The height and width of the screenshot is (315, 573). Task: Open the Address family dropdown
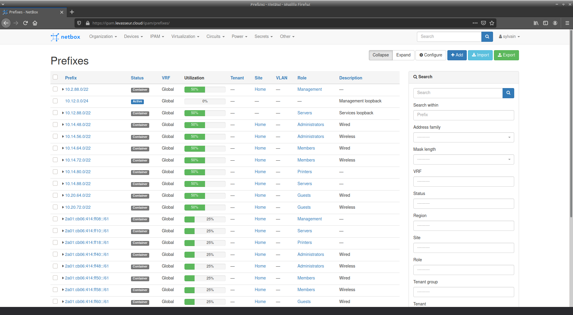click(x=463, y=137)
